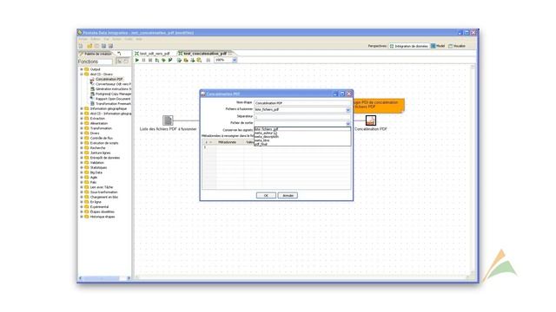Click the save toolbar icon
Image resolution: width=556 pixels, height=312 pixels.
click(x=103, y=46)
